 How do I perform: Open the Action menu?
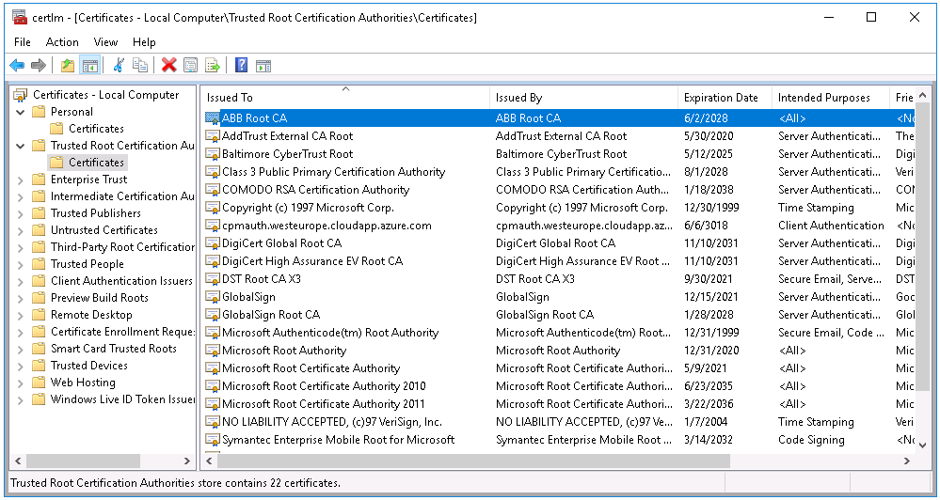click(62, 42)
